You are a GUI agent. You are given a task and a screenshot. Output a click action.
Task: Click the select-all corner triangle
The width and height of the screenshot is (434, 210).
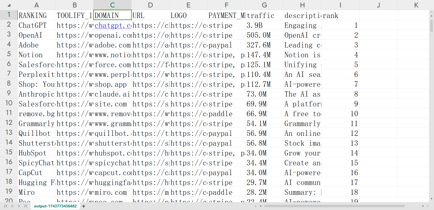click(x=9, y=5)
